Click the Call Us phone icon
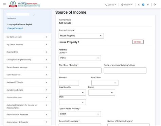161x126 pixels. coord(106,5)
